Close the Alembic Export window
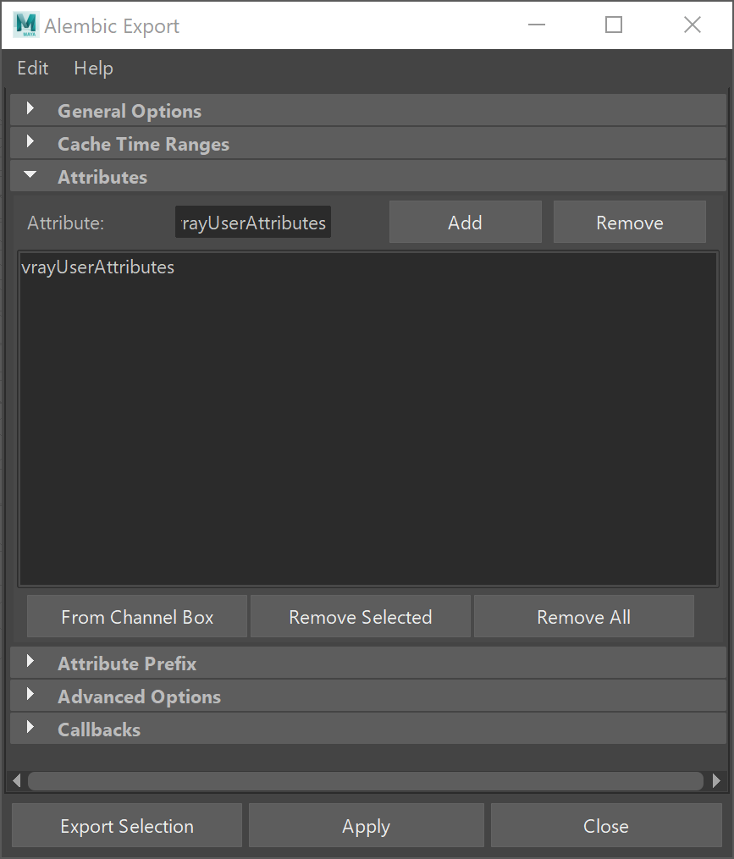 [x=693, y=25]
